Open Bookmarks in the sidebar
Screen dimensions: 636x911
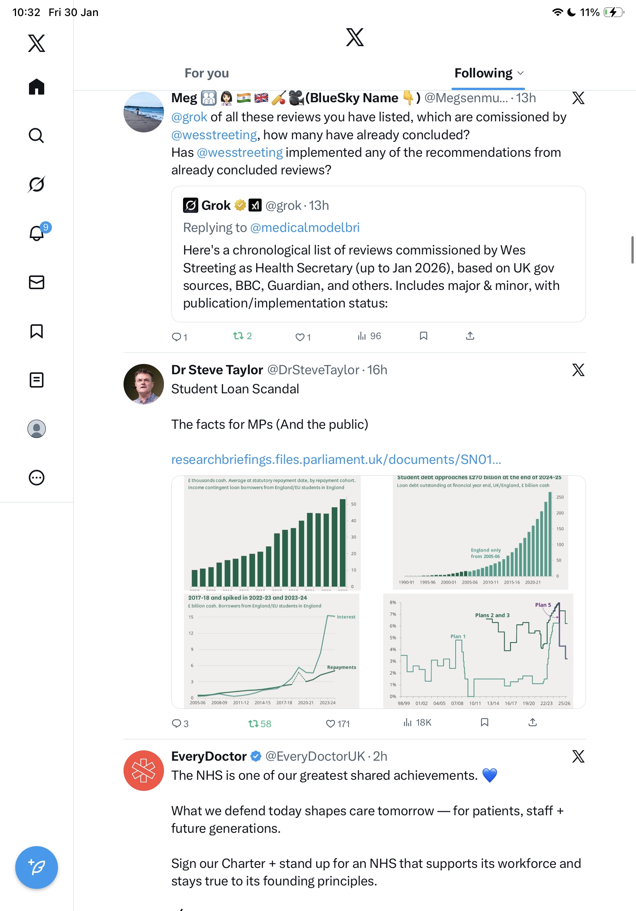(37, 331)
